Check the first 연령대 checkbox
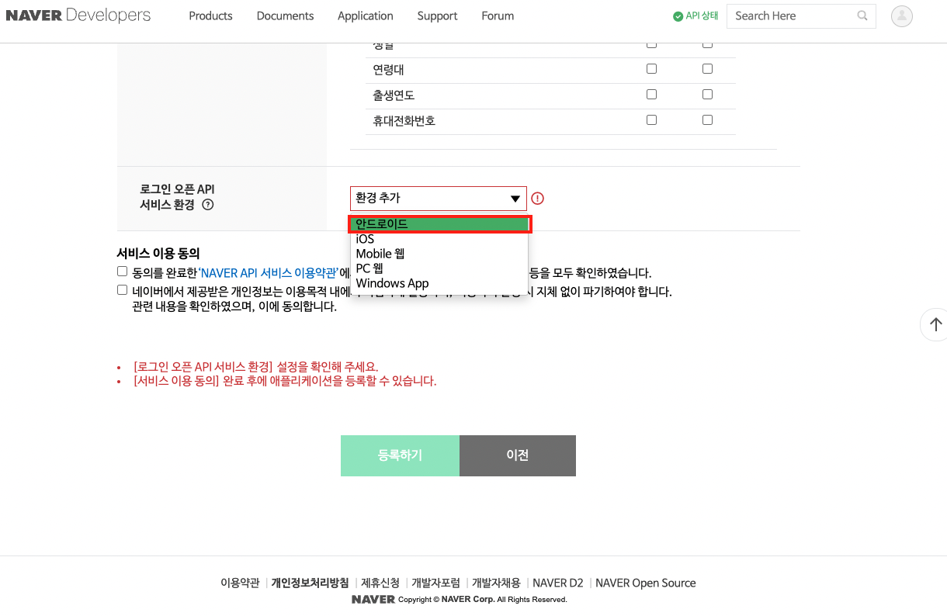The width and height of the screenshot is (947, 616). pos(651,69)
